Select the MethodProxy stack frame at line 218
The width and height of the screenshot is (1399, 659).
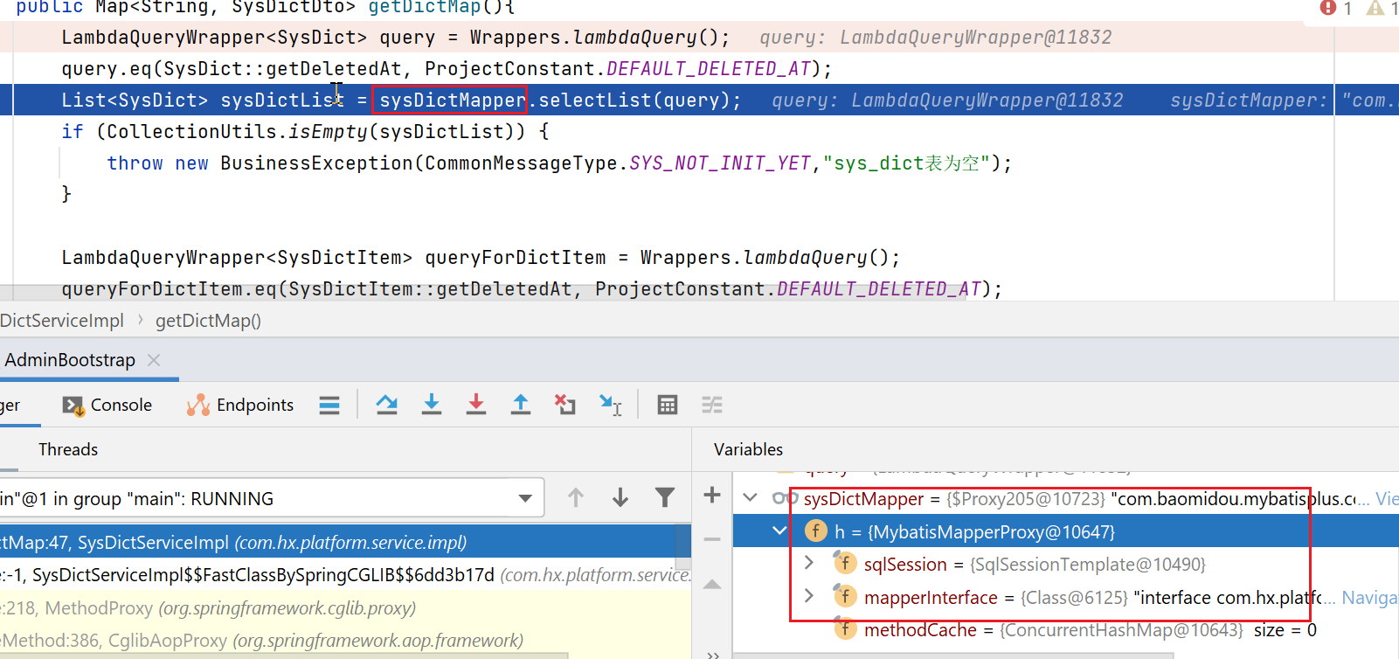click(210, 607)
